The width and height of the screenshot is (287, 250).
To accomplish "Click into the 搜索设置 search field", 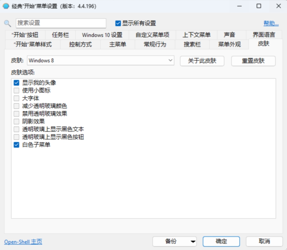I will [x=61, y=23].
